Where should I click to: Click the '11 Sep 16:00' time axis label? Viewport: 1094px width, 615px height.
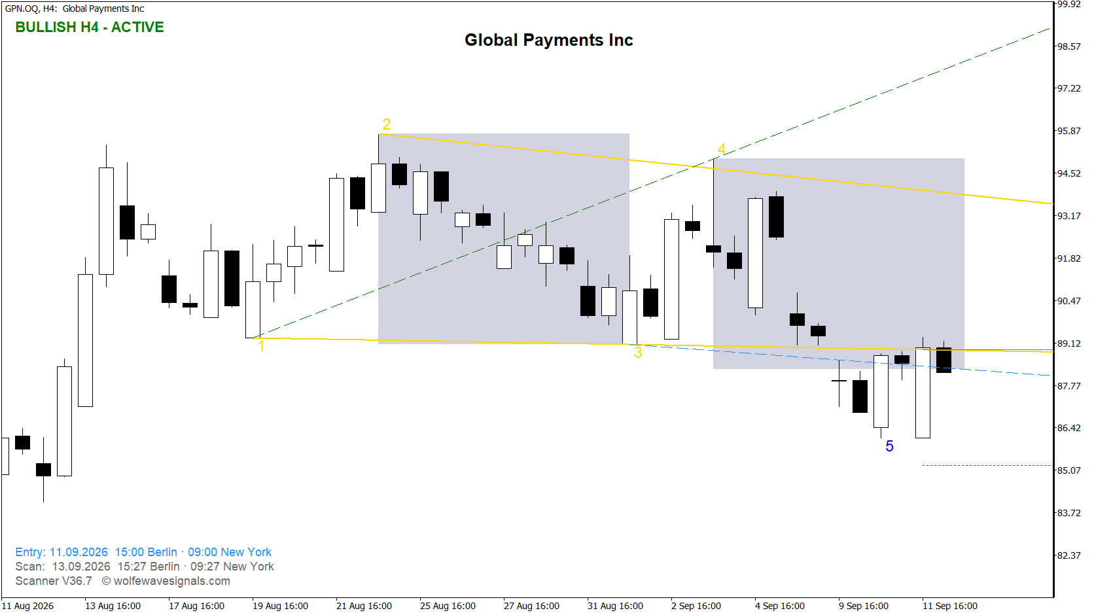point(950,606)
